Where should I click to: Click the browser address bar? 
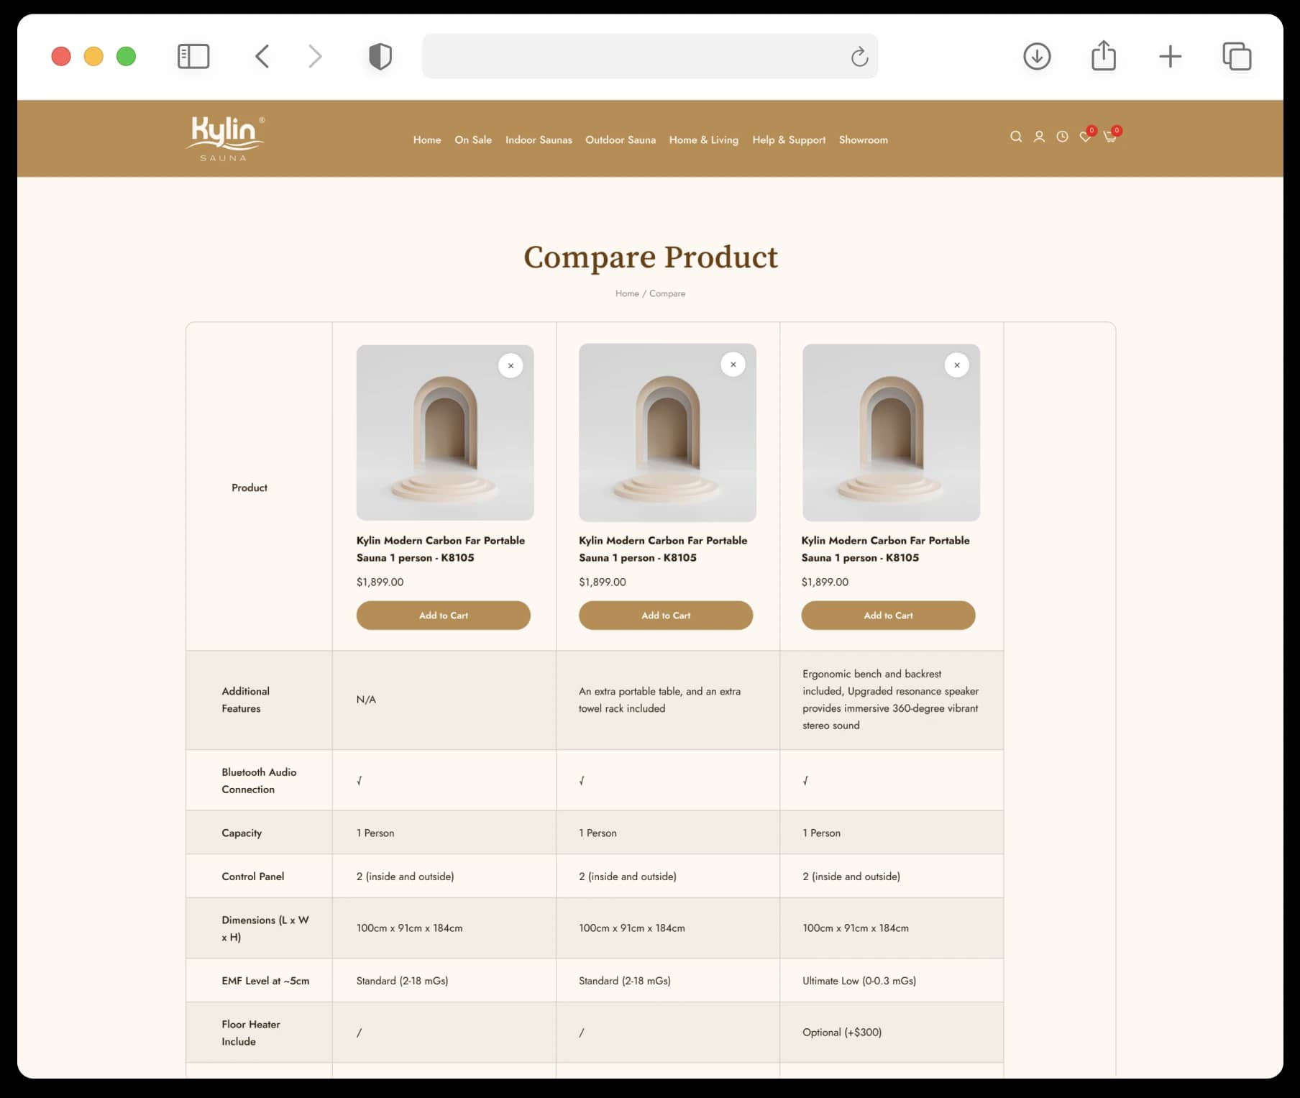tap(649, 56)
